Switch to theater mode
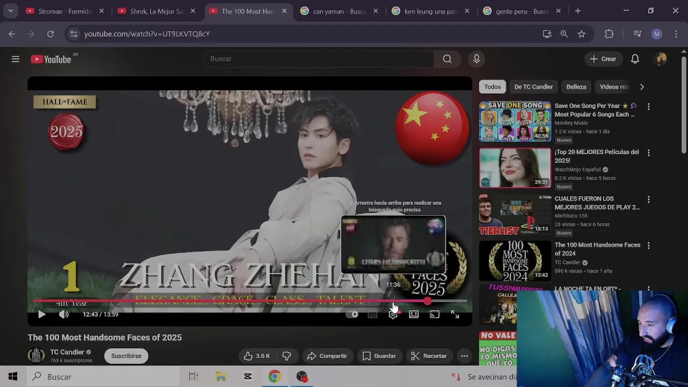This screenshot has width=688, height=387. (414, 314)
